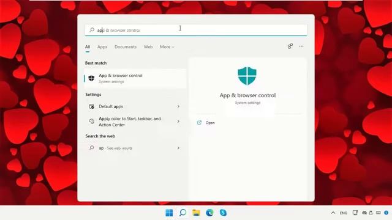This screenshot has width=392, height=220.
Task: Click the web search magnifier icon beside 'ap'
Action: [92, 148]
